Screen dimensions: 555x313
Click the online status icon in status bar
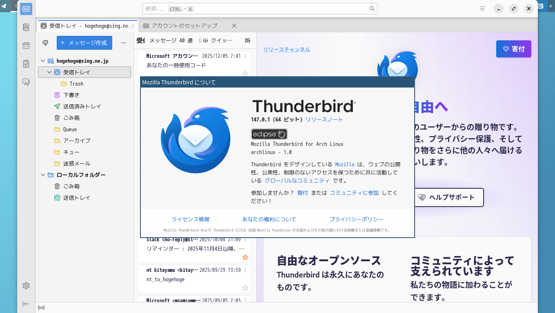pyautogui.click(x=41, y=308)
